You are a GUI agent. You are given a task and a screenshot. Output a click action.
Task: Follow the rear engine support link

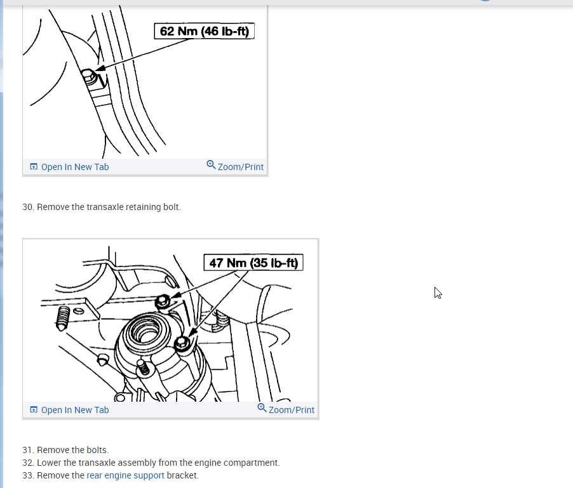point(125,475)
